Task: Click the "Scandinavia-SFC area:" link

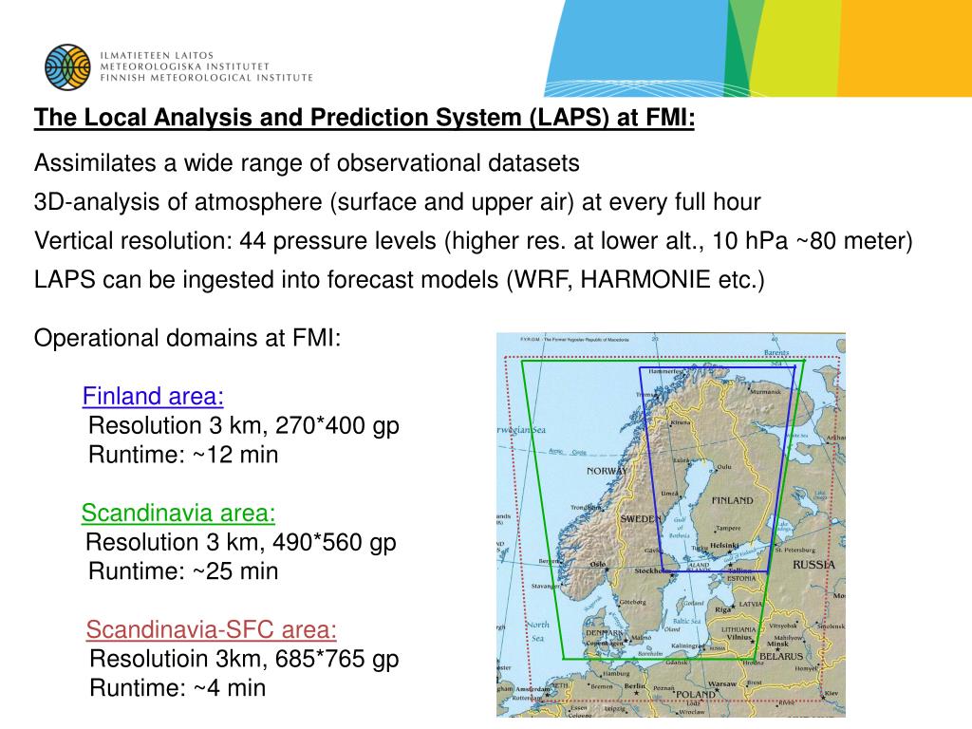Action: 212,629
